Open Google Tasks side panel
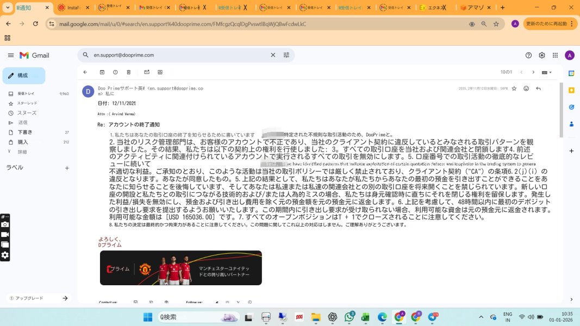 tap(571, 107)
